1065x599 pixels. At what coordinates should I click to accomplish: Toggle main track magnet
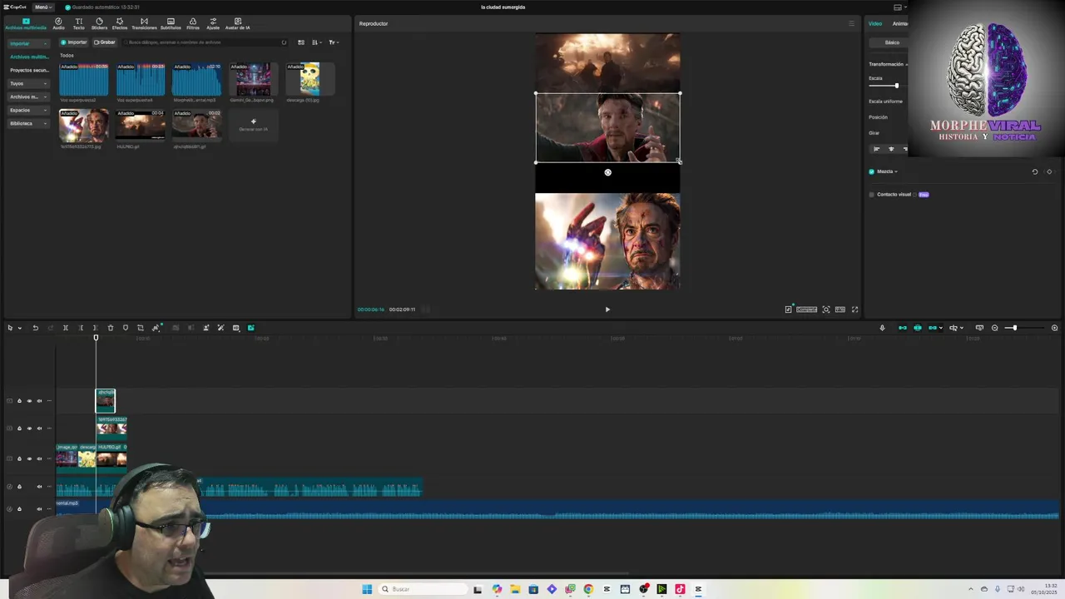coord(902,328)
